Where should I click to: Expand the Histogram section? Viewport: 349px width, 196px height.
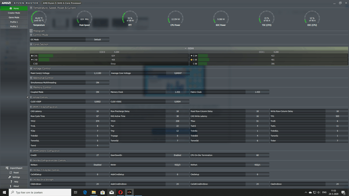point(31,31)
